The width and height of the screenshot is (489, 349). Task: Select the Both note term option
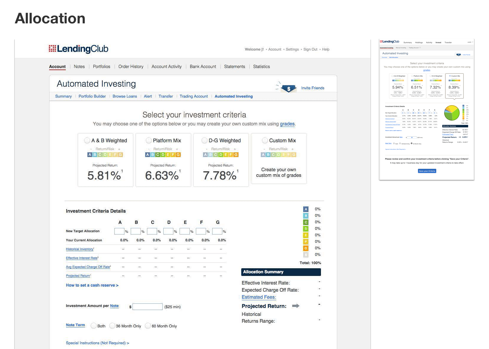pos(93,326)
